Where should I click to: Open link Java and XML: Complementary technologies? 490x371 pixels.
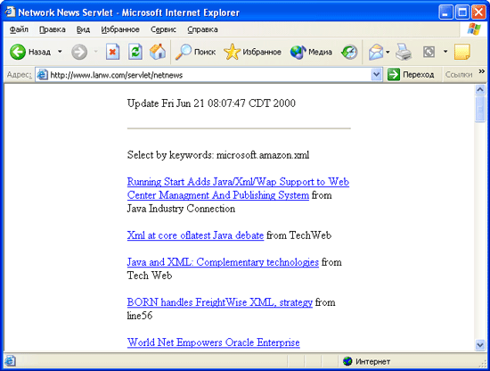pyautogui.click(x=223, y=262)
